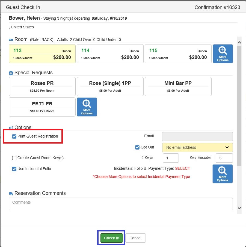This screenshot has height=247, width=246.
Task: Open the No email address dropdown
Action: (x=197, y=147)
